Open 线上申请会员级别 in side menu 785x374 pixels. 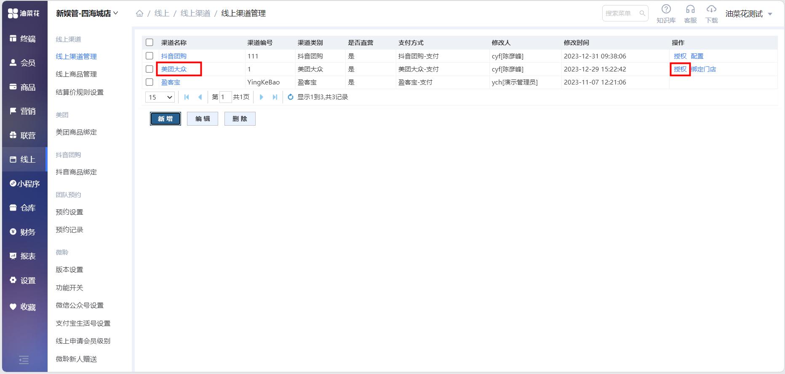(x=83, y=341)
